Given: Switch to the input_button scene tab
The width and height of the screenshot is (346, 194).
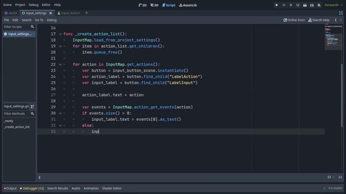Looking at the screenshot, I should (69, 13).
